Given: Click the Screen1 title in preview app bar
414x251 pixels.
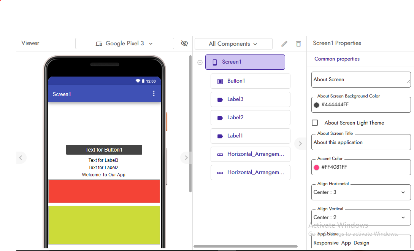Looking at the screenshot, I should pos(62,94).
